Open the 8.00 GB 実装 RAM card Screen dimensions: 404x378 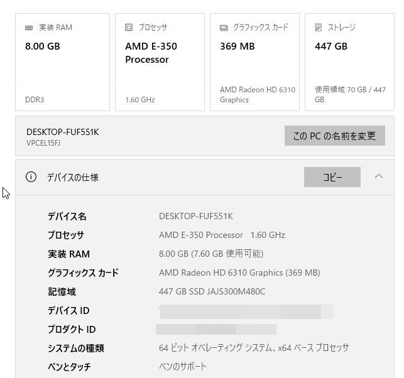[x=62, y=62]
